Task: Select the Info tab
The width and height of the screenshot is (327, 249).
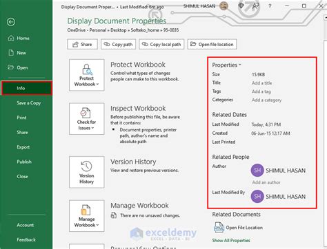Action: pos(27,88)
